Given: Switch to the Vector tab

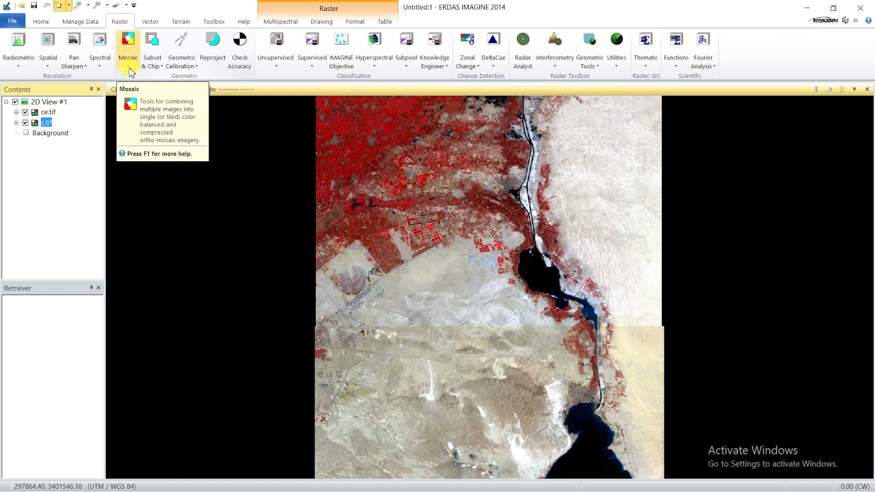Looking at the screenshot, I should pos(150,21).
